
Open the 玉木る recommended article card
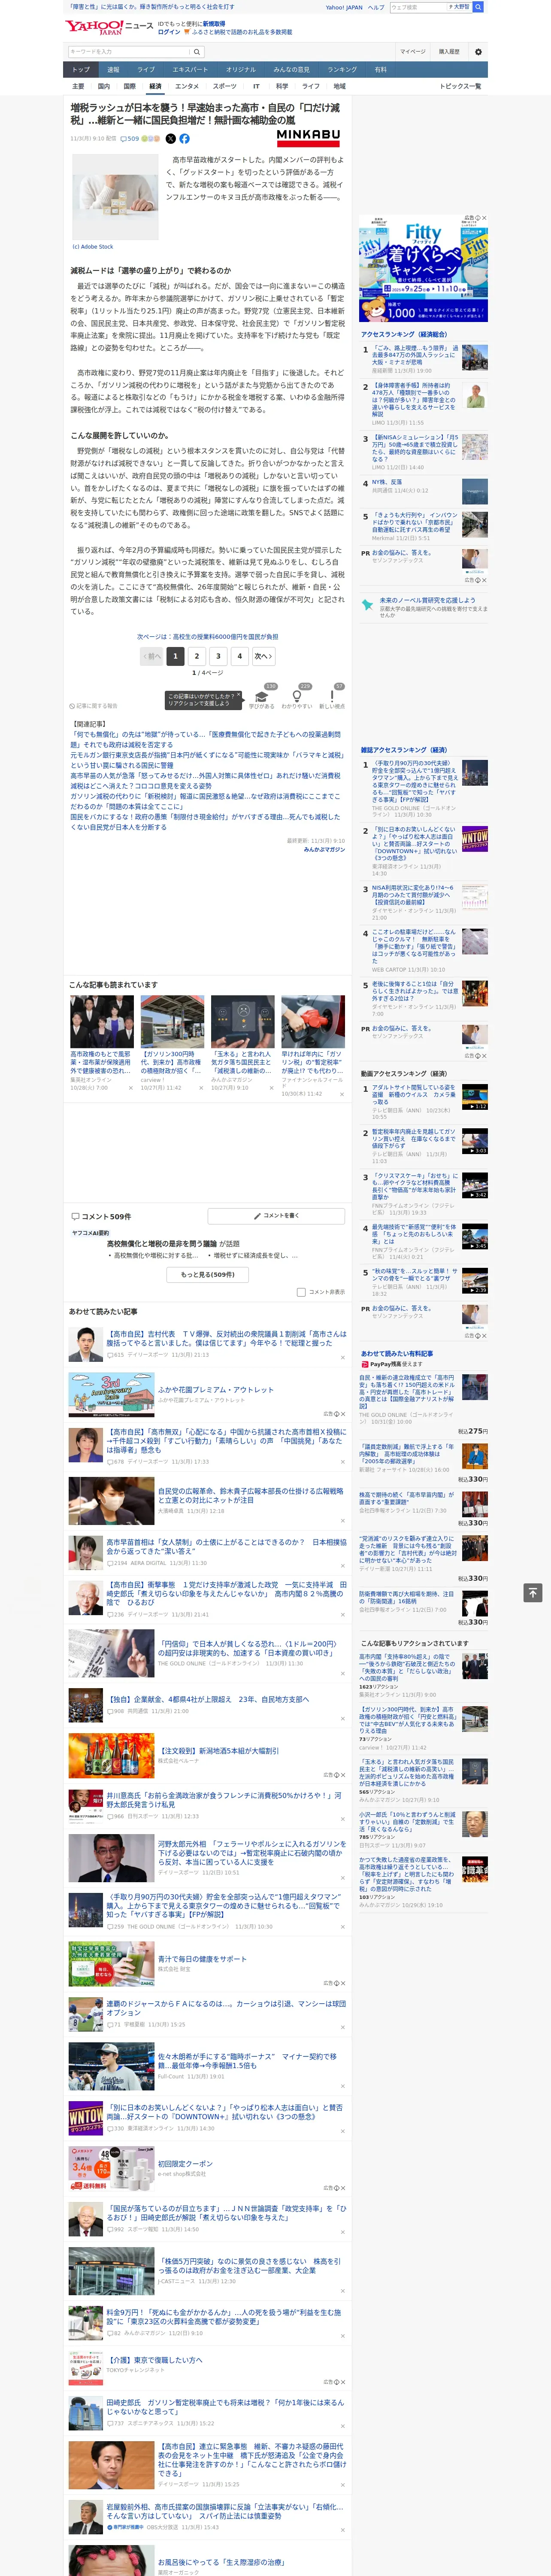coord(242,1042)
